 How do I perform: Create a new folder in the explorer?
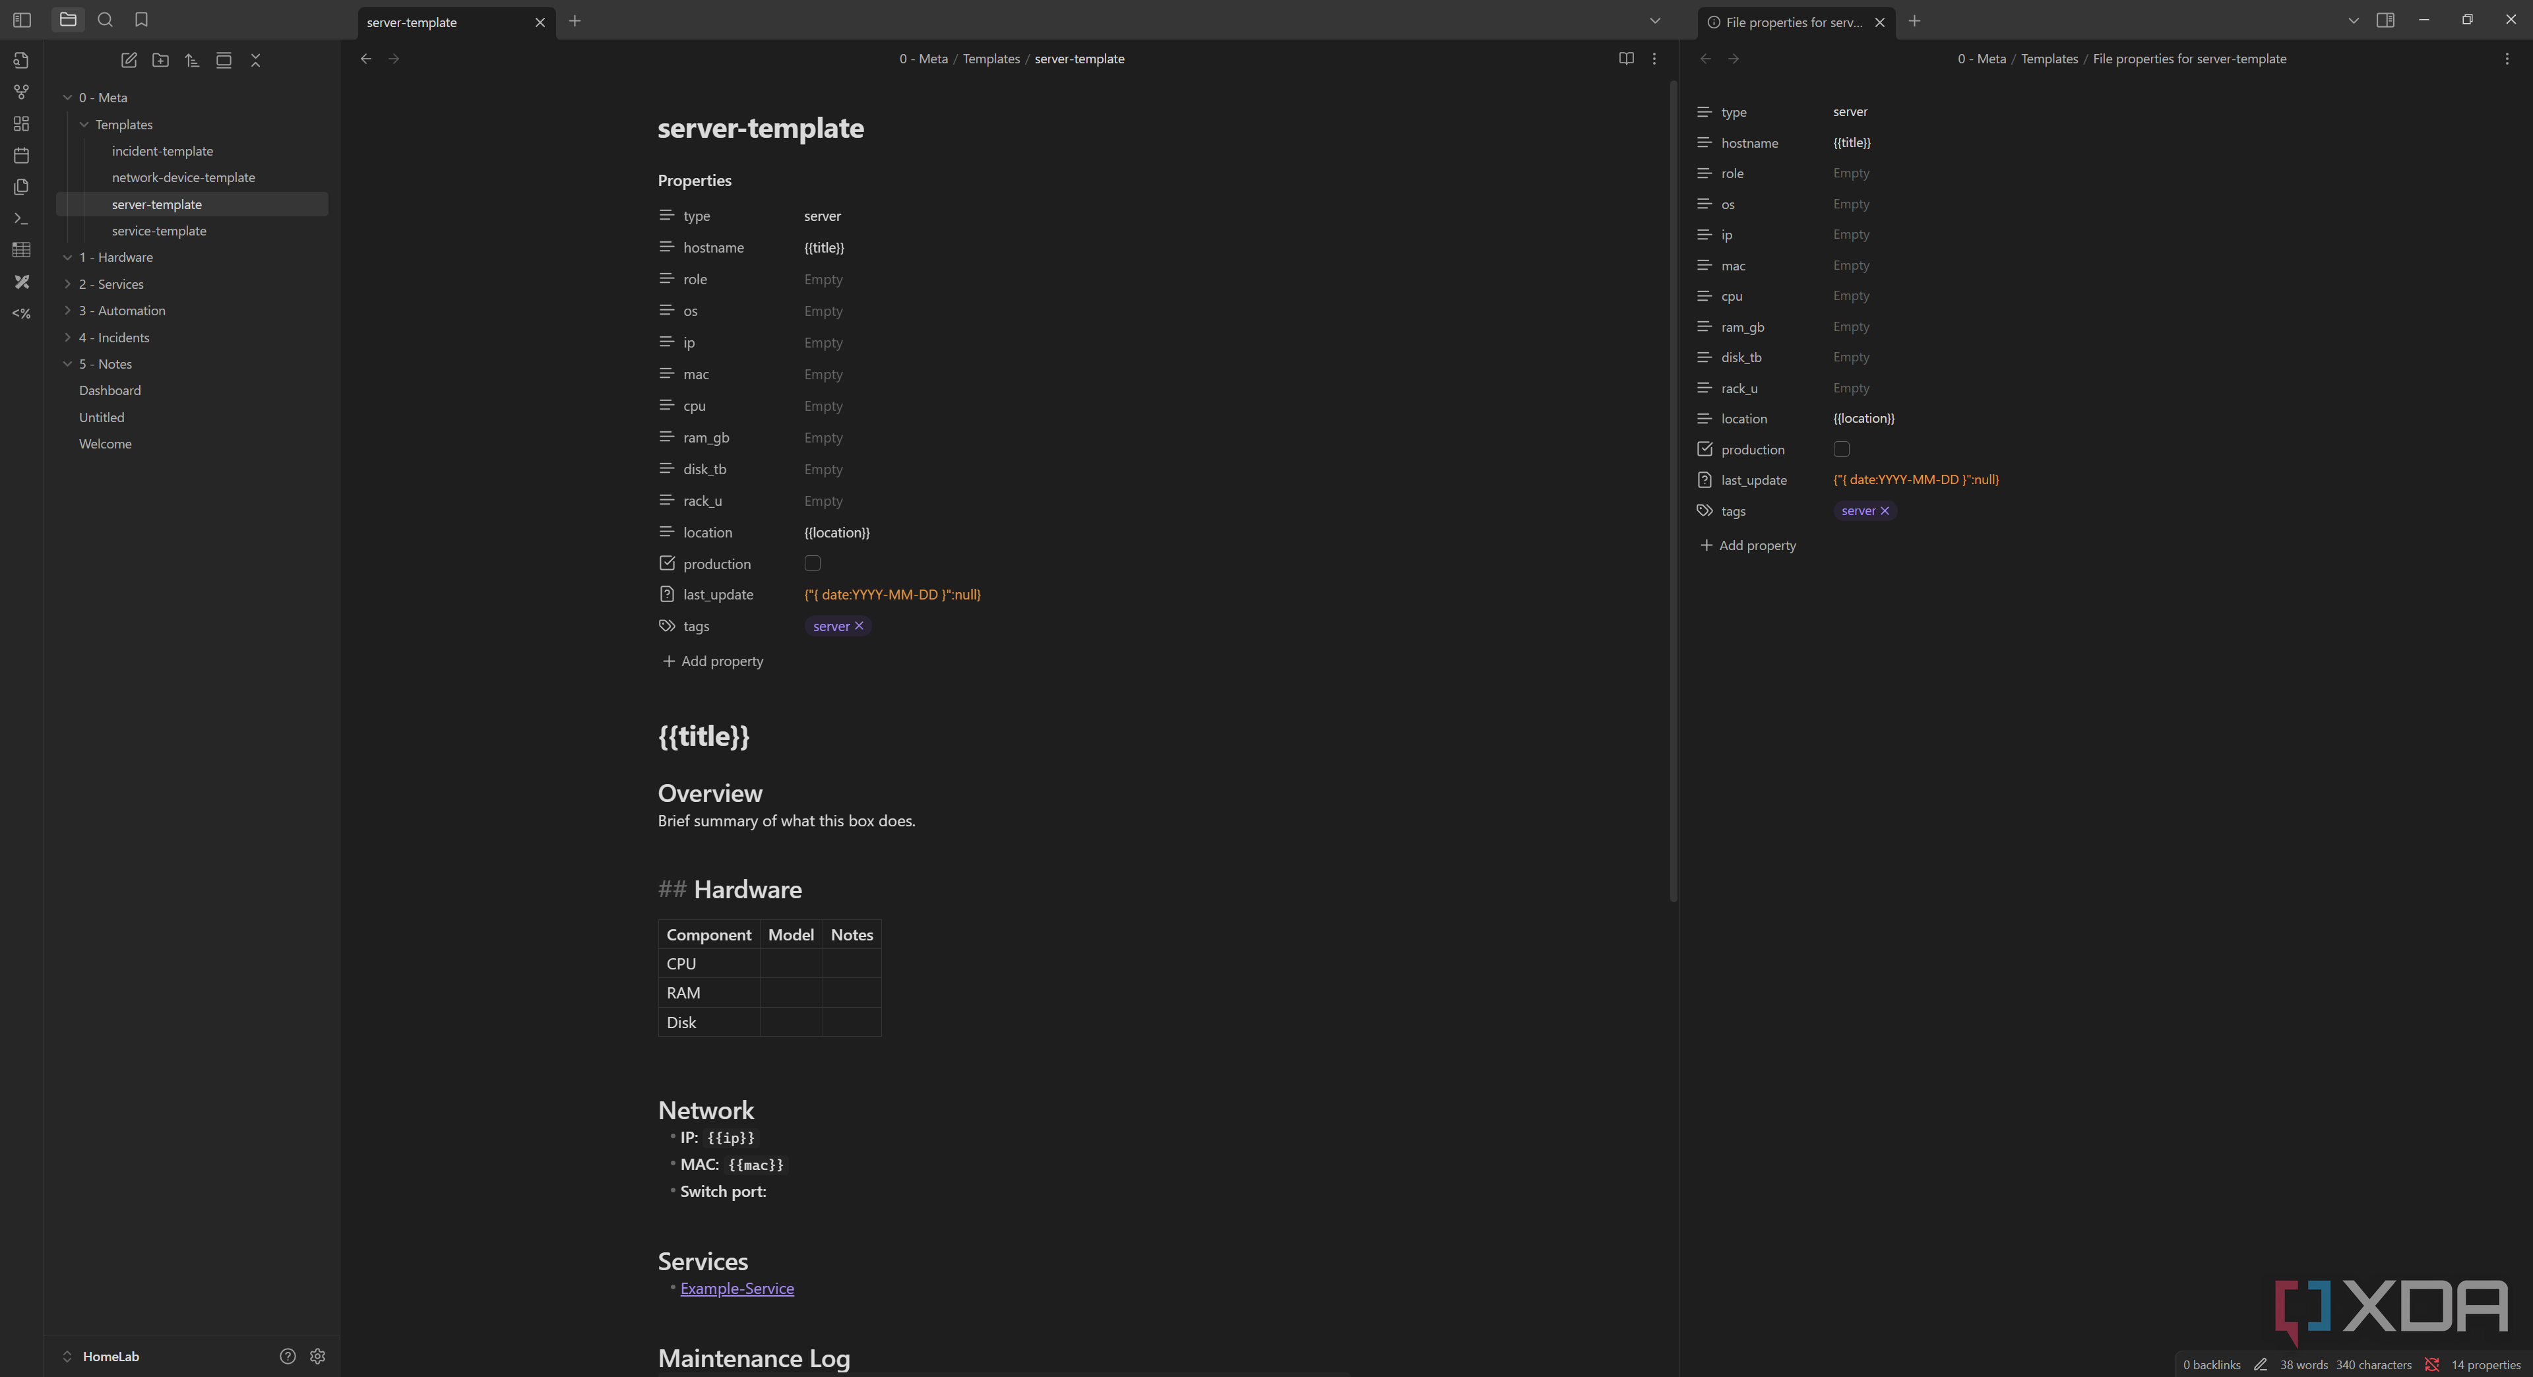coord(160,60)
